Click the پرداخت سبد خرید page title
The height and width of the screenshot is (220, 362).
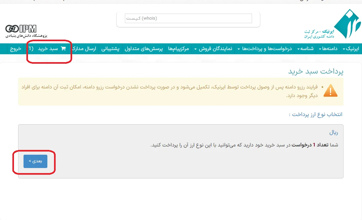(x=316, y=71)
